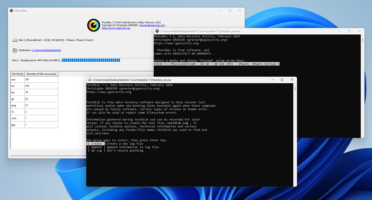Click the Pass 1 - Reading sector status text

click(x=36, y=60)
